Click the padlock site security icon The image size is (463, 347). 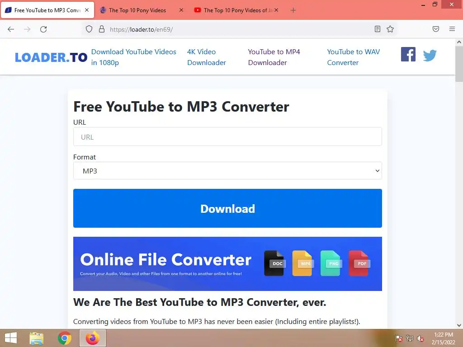pyautogui.click(x=102, y=29)
